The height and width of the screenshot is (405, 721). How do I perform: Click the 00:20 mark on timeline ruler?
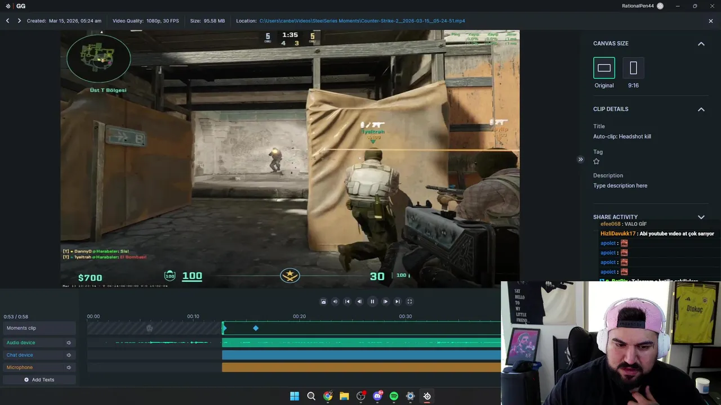coord(299,317)
